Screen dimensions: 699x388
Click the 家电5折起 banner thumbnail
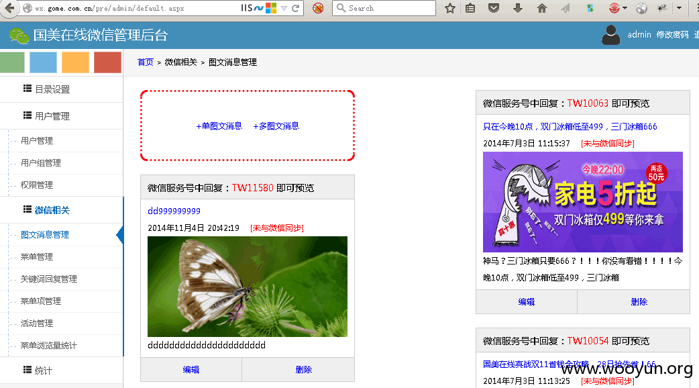point(583,202)
